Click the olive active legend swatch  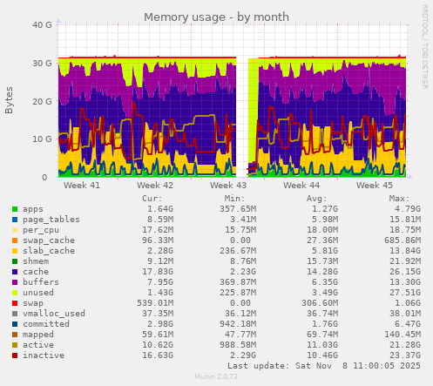tap(15, 345)
